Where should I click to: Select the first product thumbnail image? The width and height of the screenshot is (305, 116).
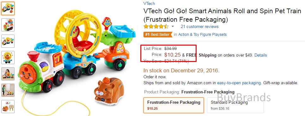(x=8, y=8)
